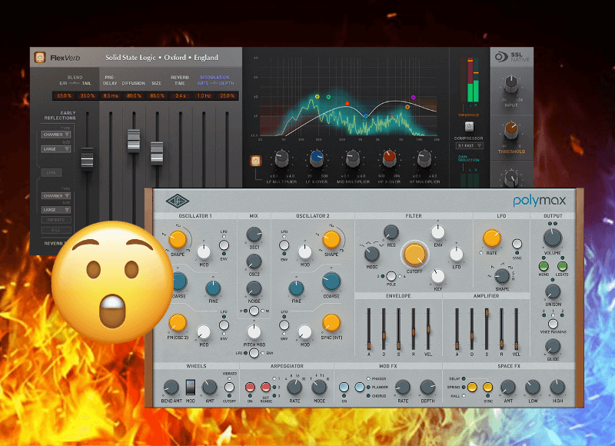
Task: Open the lower CHAMBER type dropdown above INFINITE
Action: point(55,196)
